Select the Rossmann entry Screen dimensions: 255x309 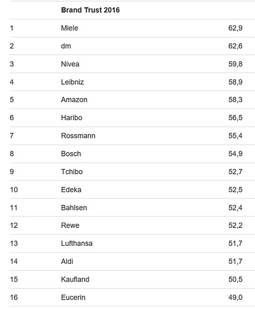[x=78, y=136]
